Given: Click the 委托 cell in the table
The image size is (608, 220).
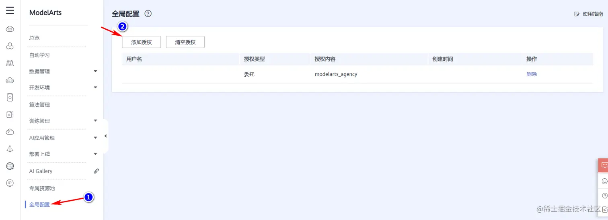Looking at the screenshot, I should point(249,74).
